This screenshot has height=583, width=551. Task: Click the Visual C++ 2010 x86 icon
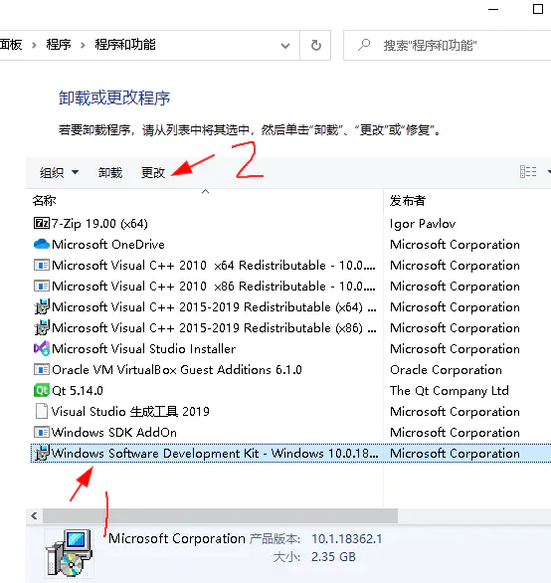coord(41,286)
